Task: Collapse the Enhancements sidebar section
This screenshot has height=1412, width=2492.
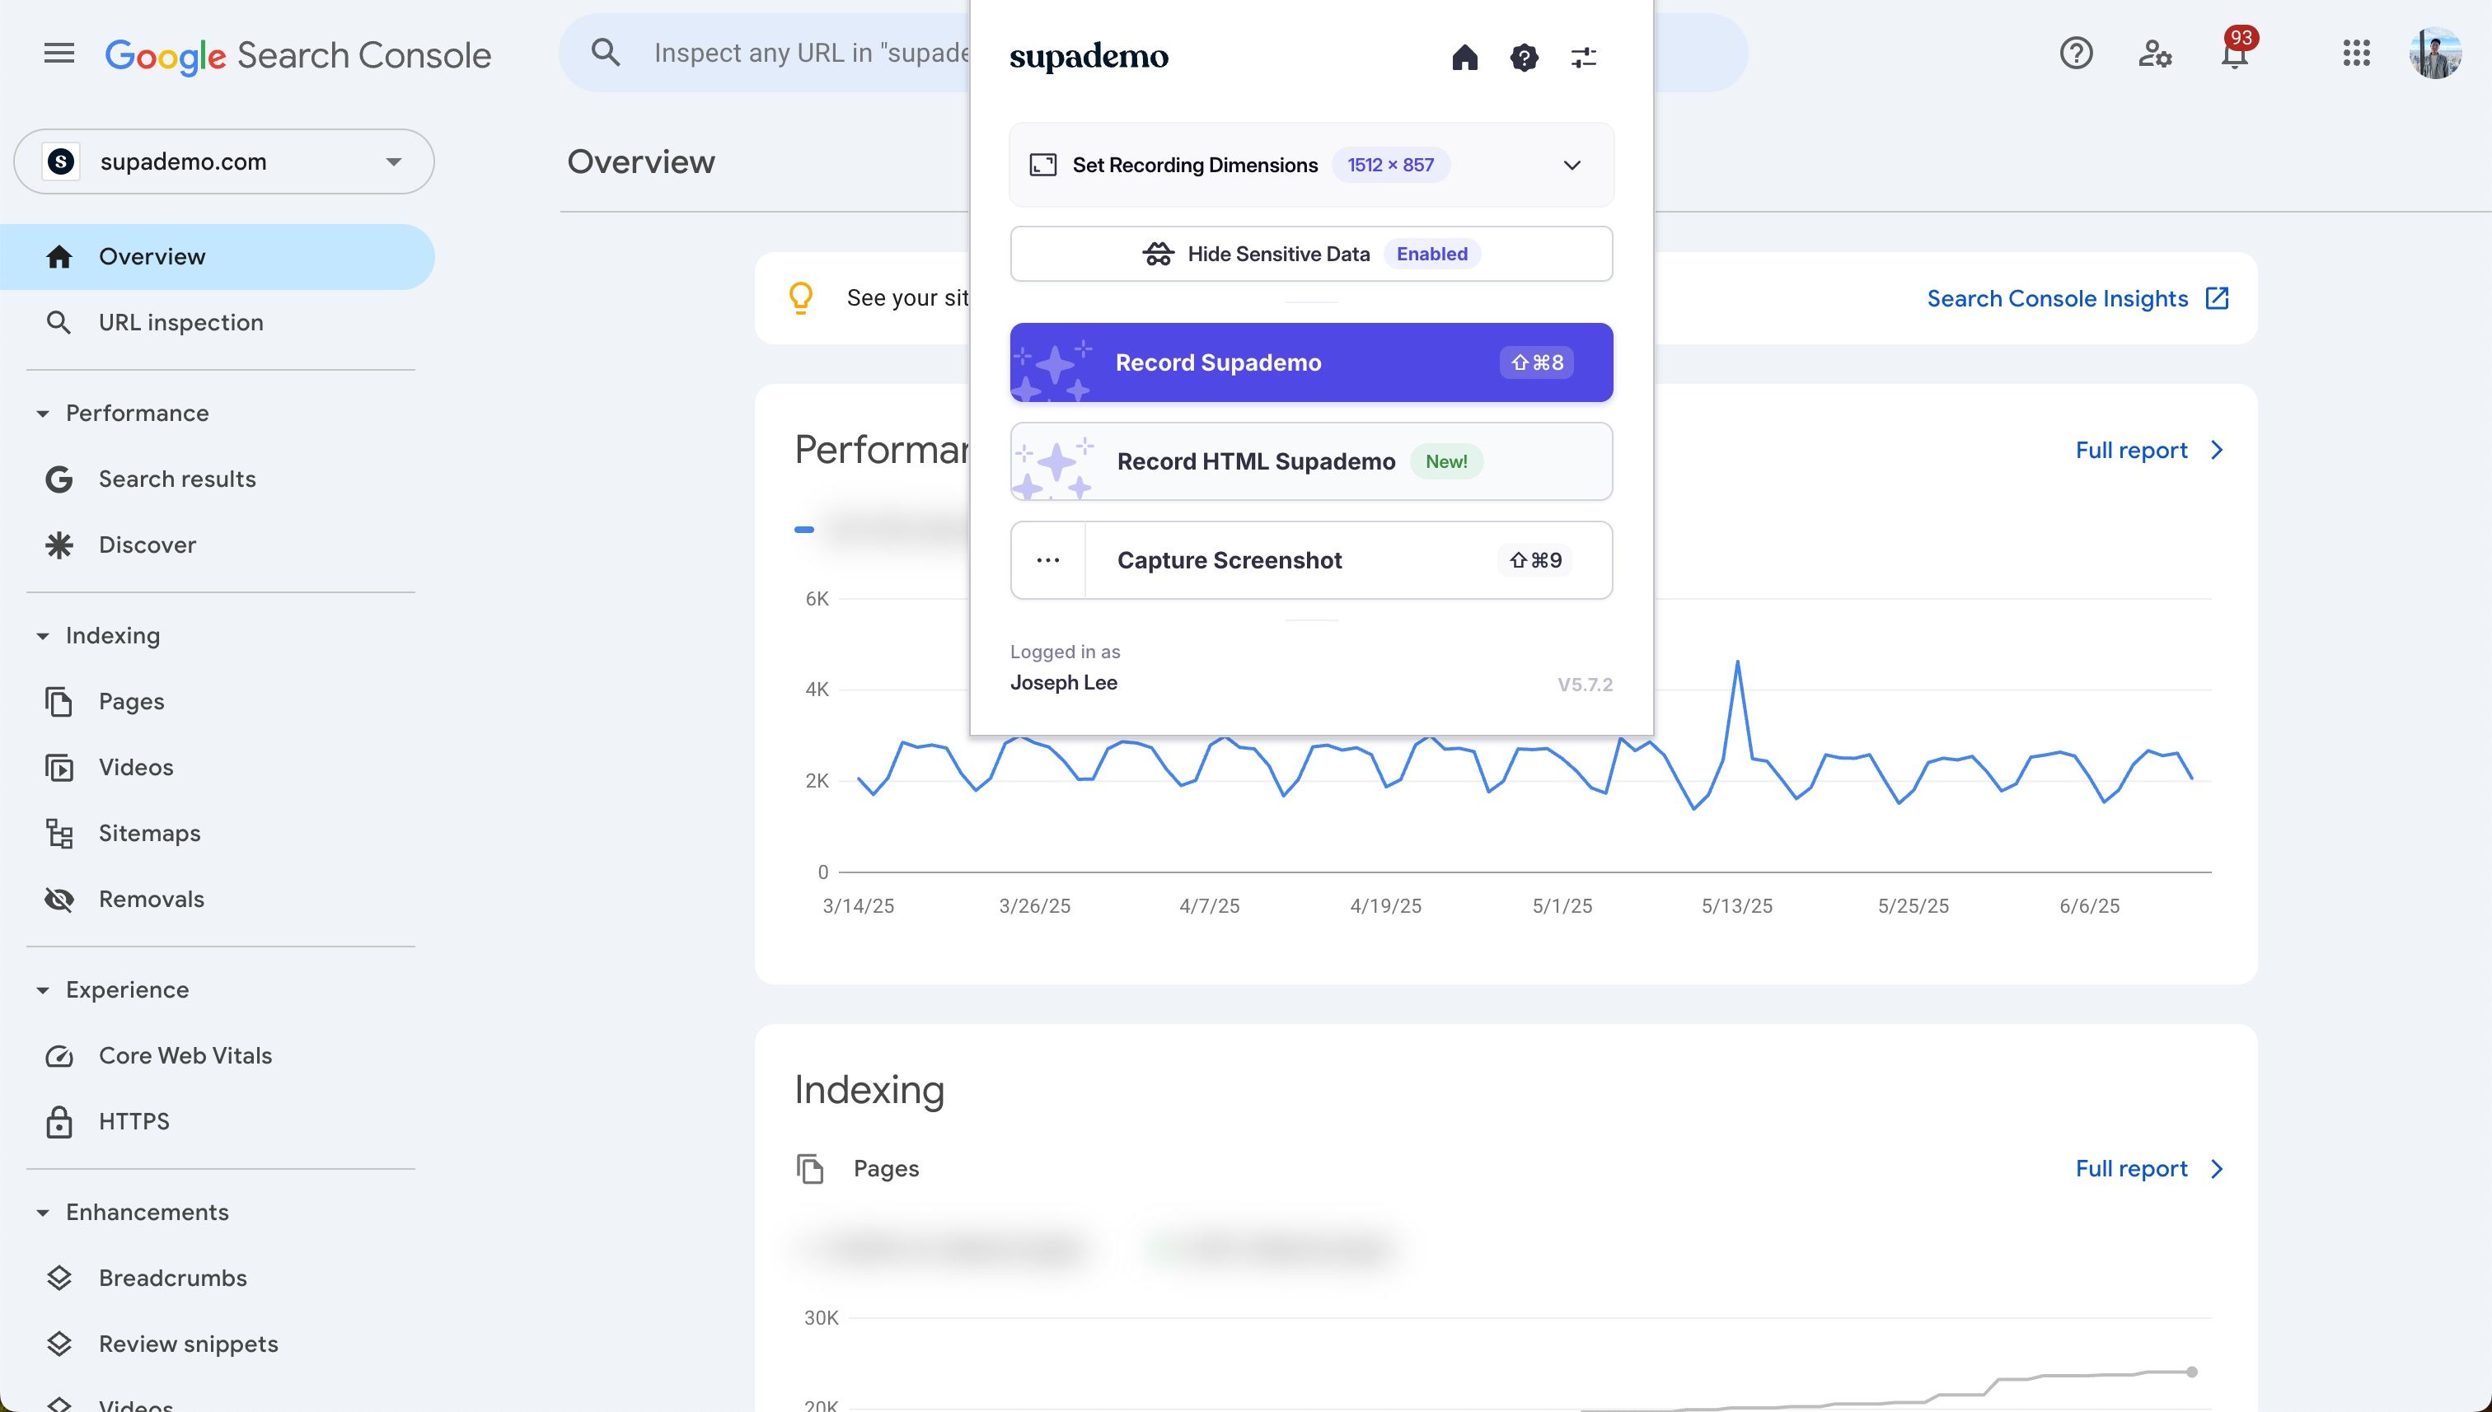Action: [43, 1212]
